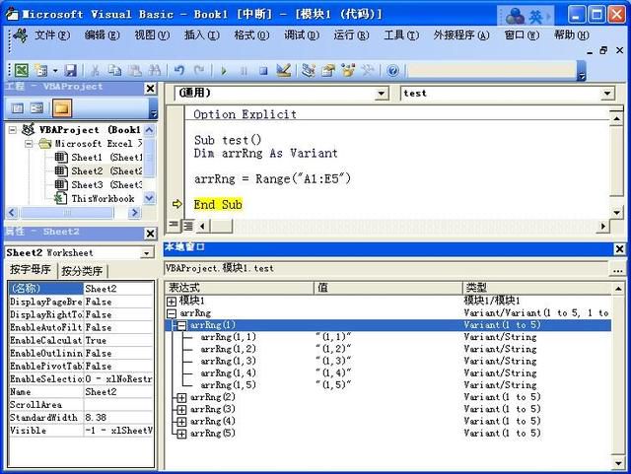Open the Object Browser icon
This screenshot has width=631, height=474.
click(x=348, y=70)
